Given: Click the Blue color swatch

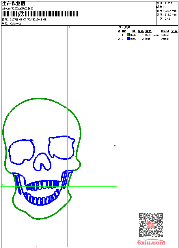Looking at the screenshot, I should [128, 39].
